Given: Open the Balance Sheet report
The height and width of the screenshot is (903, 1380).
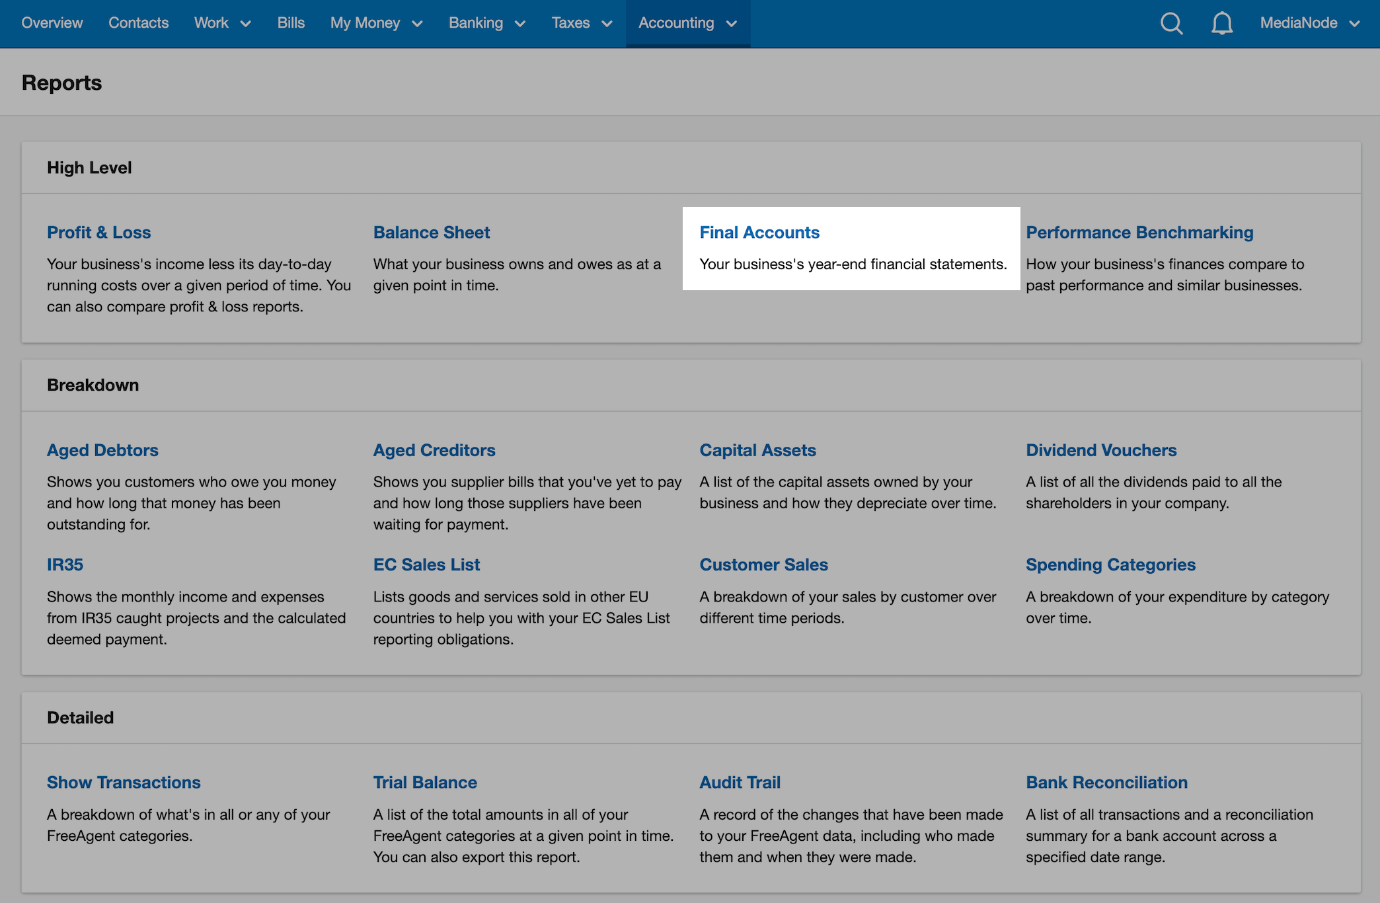Looking at the screenshot, I should tap(431, 232).
